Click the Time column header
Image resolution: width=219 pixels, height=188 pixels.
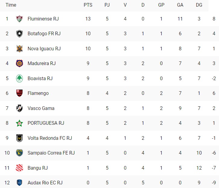point(11,5)
